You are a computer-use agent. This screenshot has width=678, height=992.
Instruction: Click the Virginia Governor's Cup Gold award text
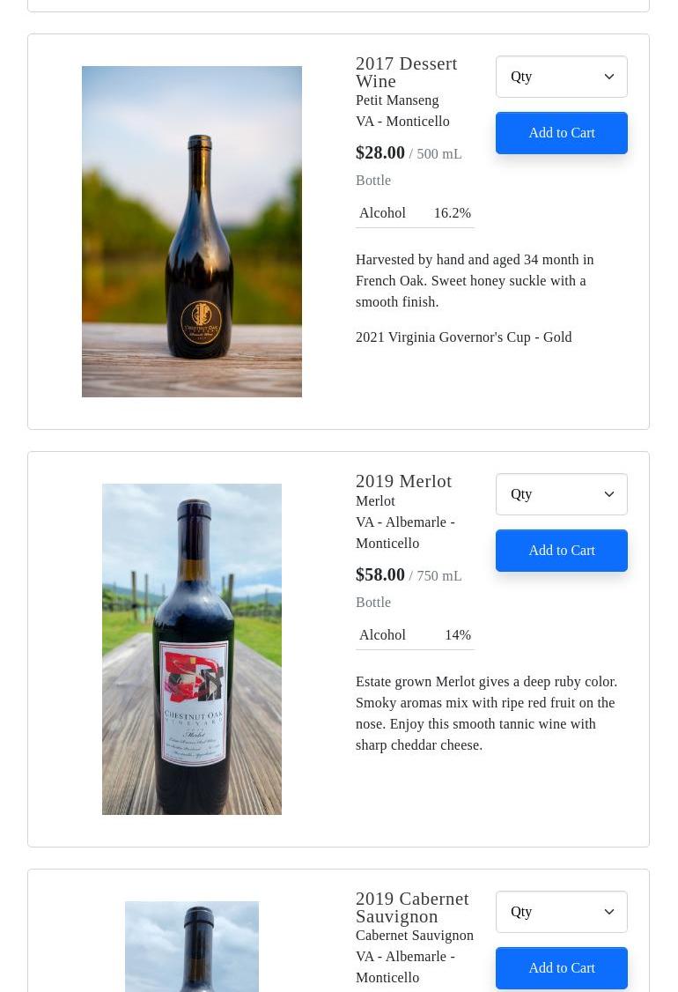click(x=463, y=337)
